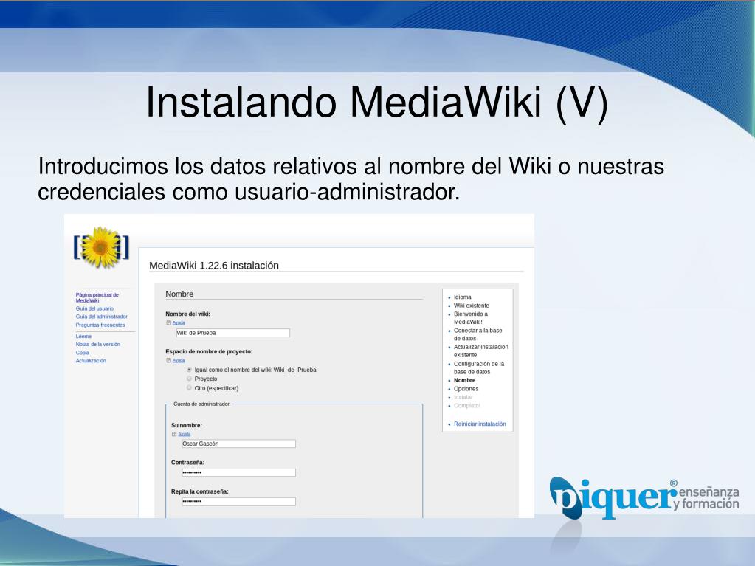Select the Proyecto radio option
Image resolution: width=755 pixels, height=566 pixels.
(189, 379)
